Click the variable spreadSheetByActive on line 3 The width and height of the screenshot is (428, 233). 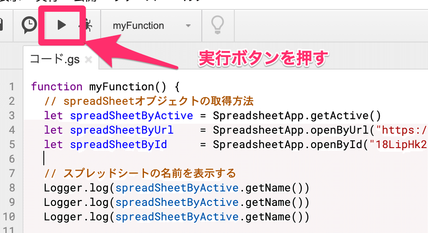(x=131, y=116)
